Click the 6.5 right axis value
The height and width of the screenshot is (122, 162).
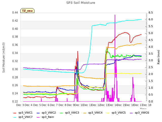click(151, 12)
